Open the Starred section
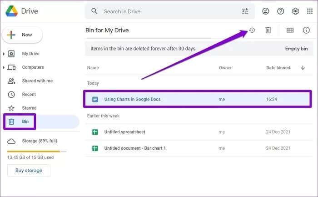 29,108
